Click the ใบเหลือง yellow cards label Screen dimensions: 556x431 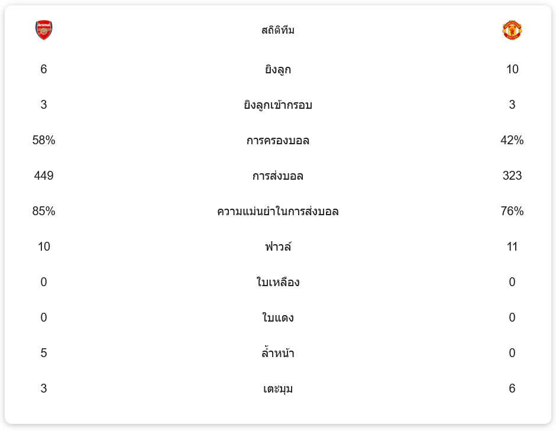coord(278,283)
